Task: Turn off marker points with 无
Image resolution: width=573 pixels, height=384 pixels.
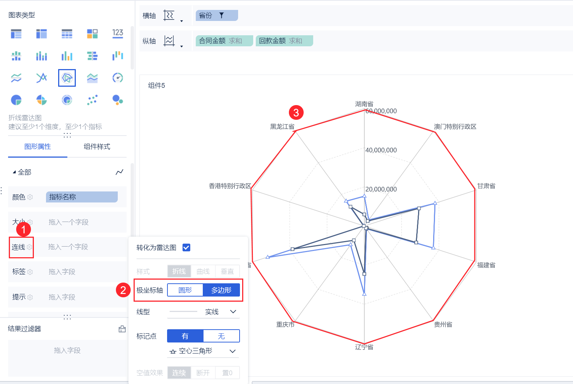Action: click(221, 336)
